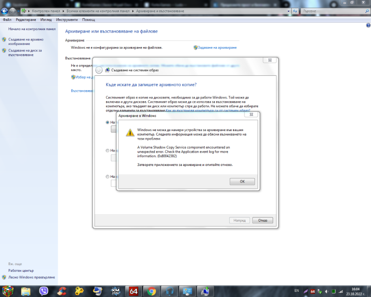Open the yellow puzzle-piece taskbar app
The image size is (371, 297).
point(79,291)
